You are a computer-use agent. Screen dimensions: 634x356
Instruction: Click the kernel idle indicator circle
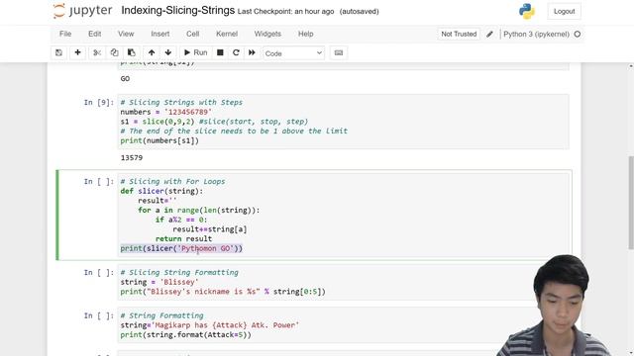[x=578, y=35]
